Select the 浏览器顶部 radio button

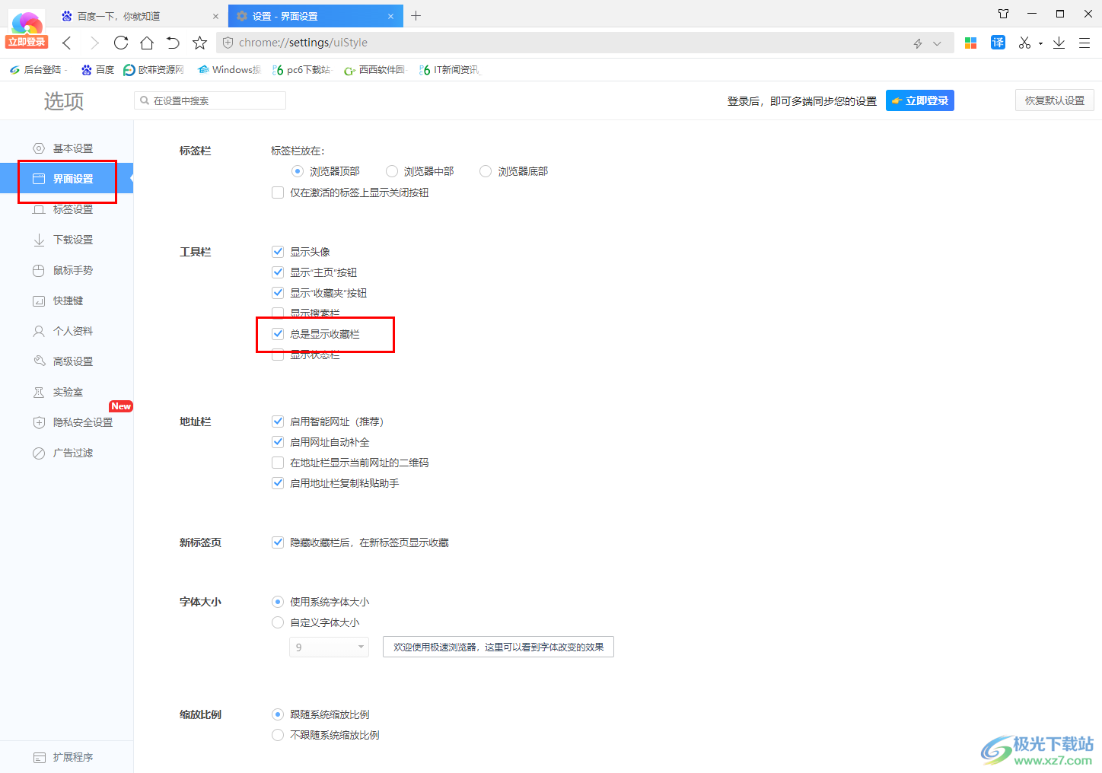298,171
